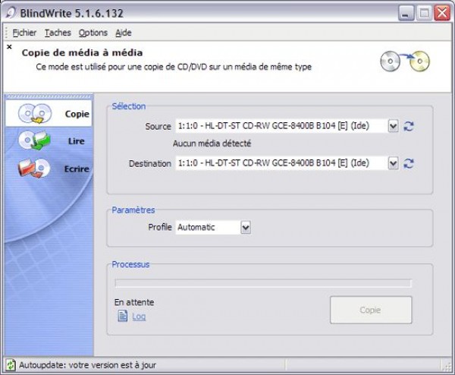Click the media-to-media copy header icon
Screen dimensions: 455x375
pos(405,61)
